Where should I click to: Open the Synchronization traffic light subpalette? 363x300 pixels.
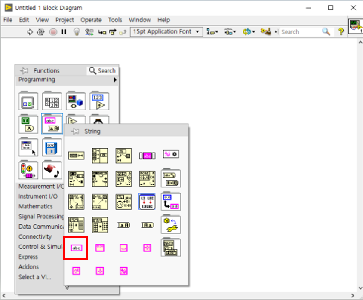click(28, 170)
